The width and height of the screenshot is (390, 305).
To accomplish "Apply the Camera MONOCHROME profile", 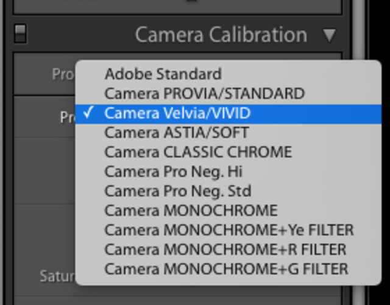I will (x=191, y=211).
